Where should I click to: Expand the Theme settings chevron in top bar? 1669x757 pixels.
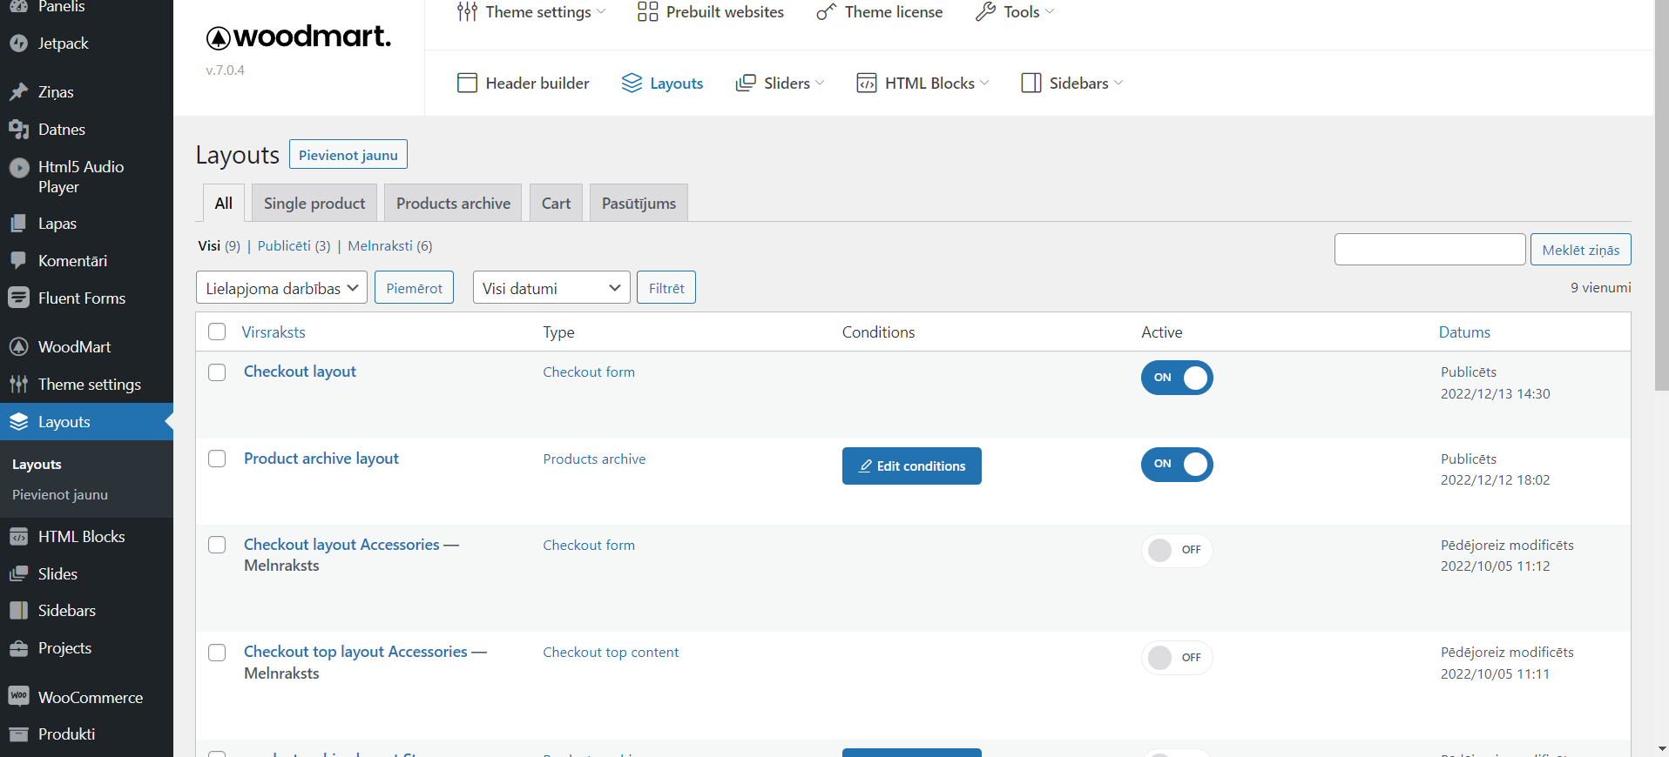coord(601,12)
